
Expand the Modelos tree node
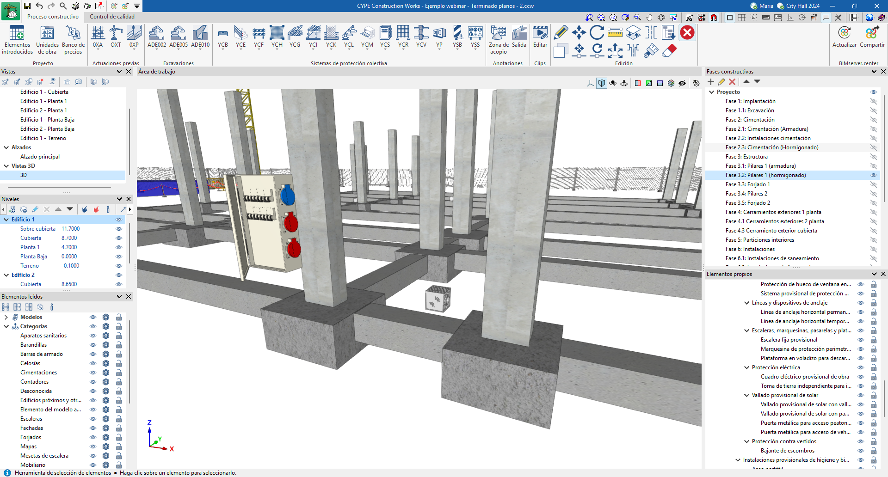click(x=6, y=317)
